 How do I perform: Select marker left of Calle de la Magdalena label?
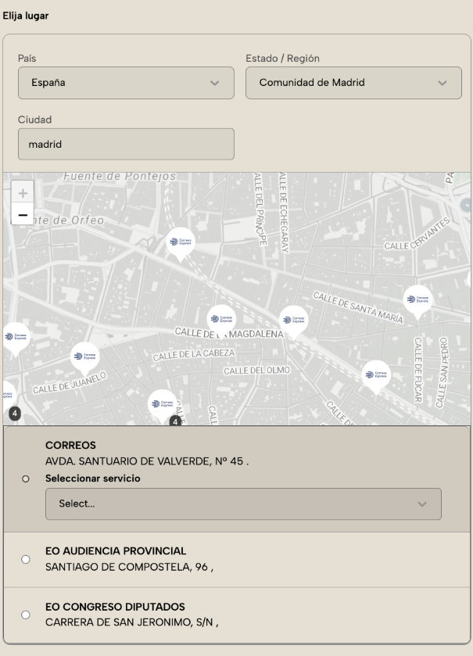[x=220, y=319]
